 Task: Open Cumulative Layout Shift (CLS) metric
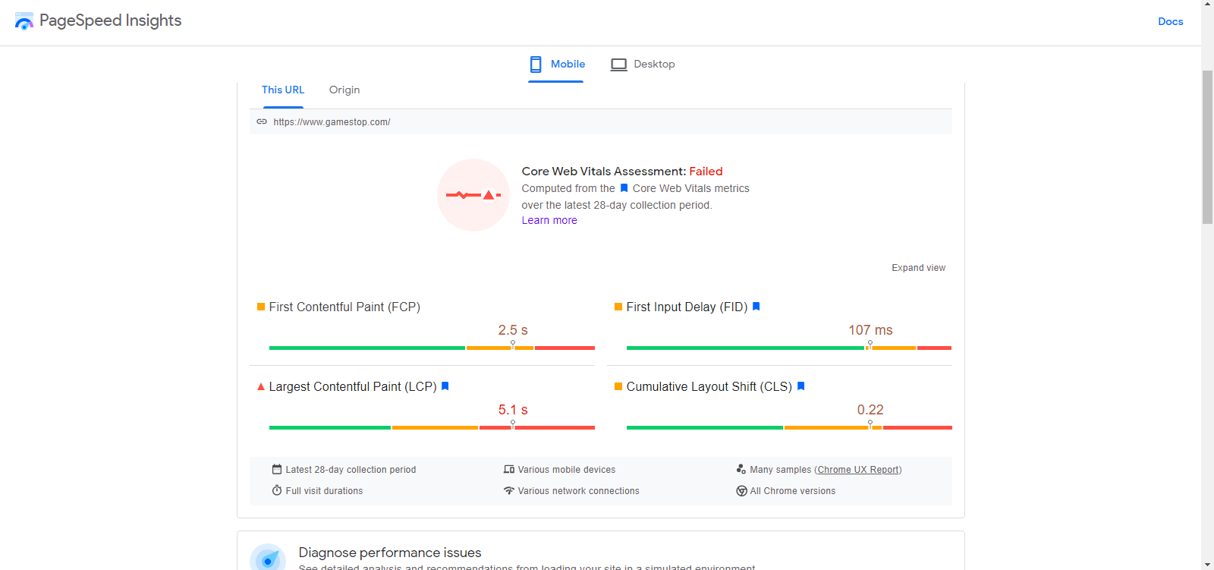pos(709,386)
